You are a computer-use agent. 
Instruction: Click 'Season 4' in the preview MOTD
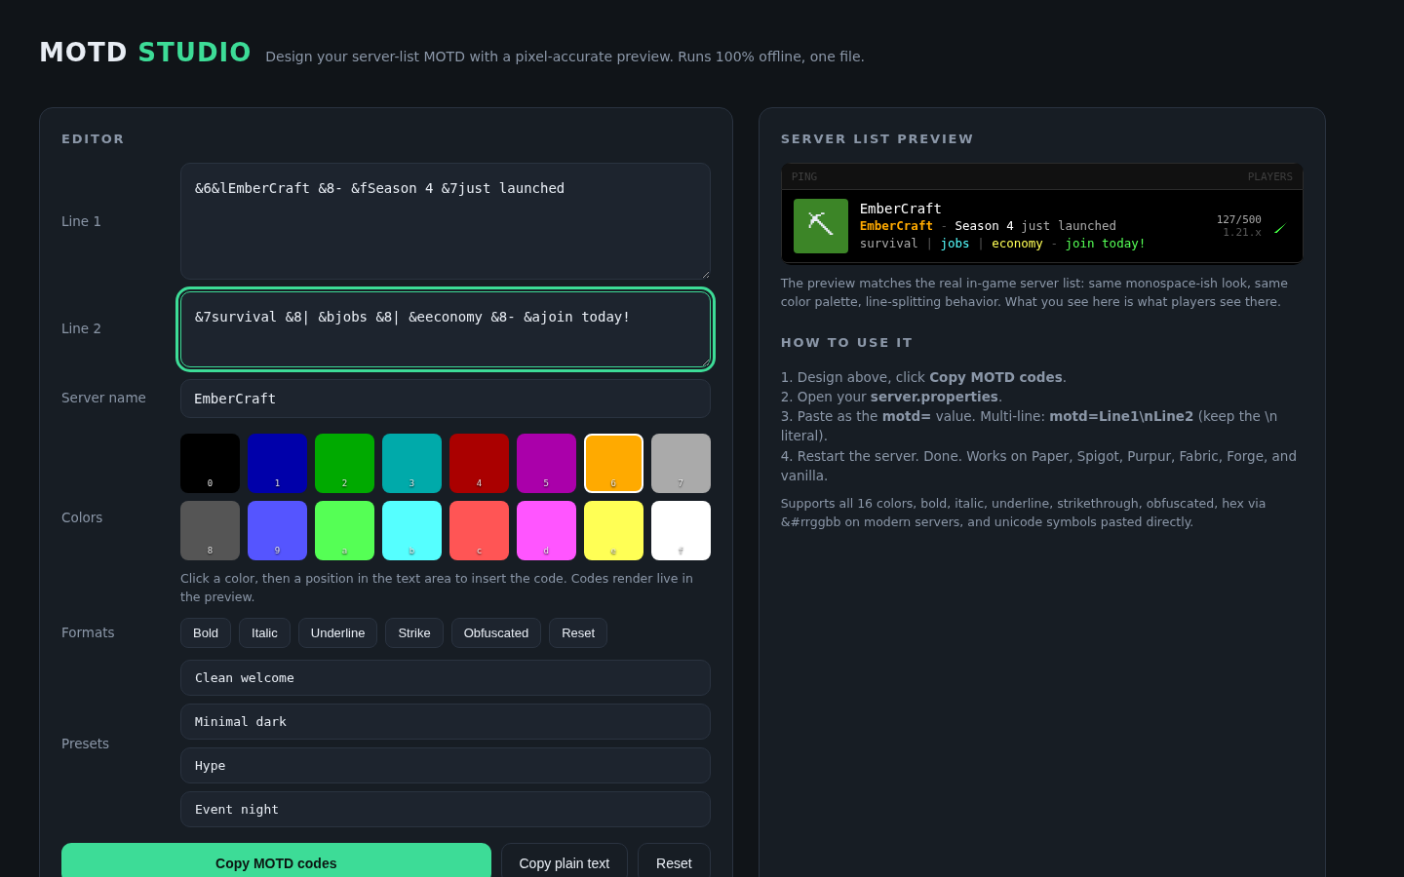click(x=984, y=226)
